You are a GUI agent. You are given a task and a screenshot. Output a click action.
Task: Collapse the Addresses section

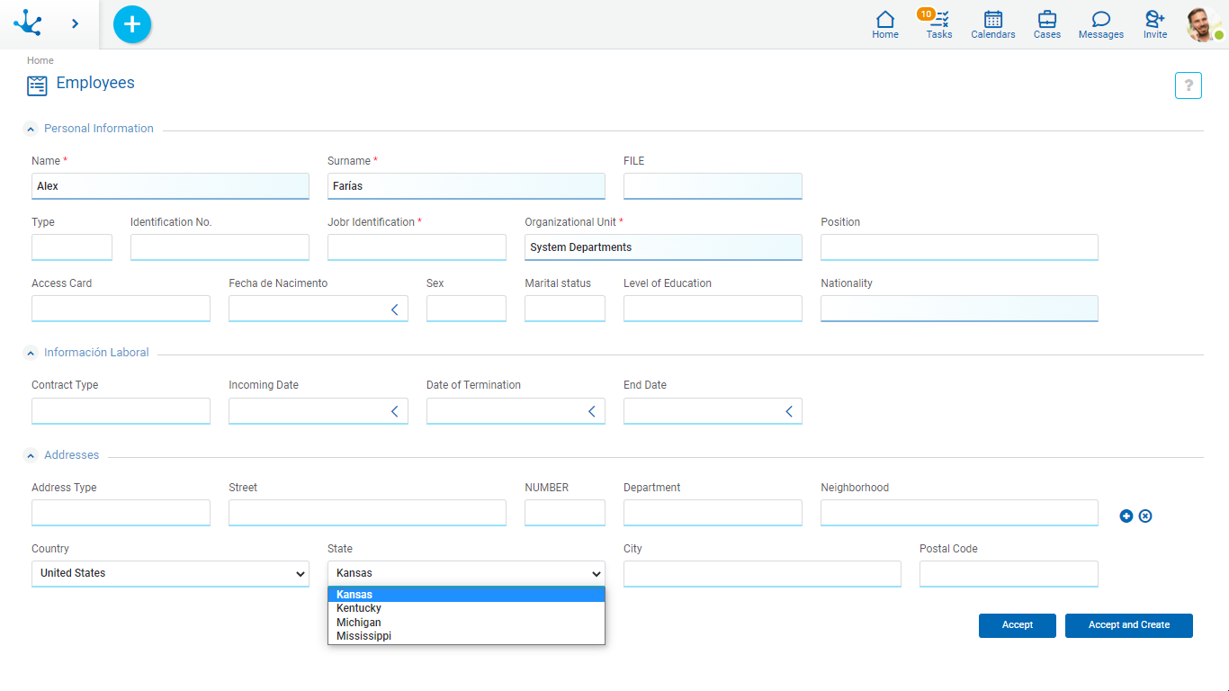click(31, 456)
